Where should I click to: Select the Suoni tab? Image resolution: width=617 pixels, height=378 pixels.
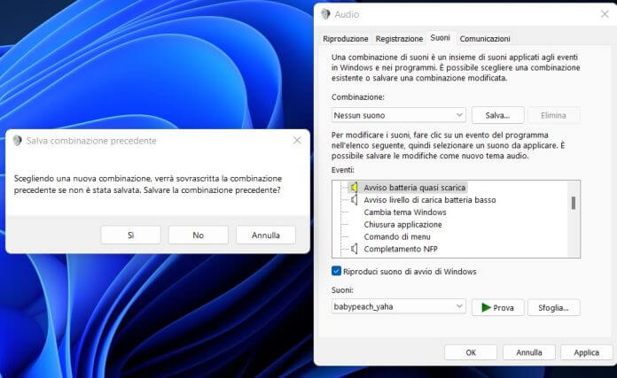(440, 38)
